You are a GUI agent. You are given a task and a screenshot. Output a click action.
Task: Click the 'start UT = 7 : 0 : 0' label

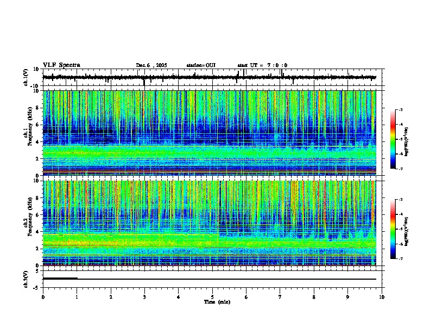(262, 65)
